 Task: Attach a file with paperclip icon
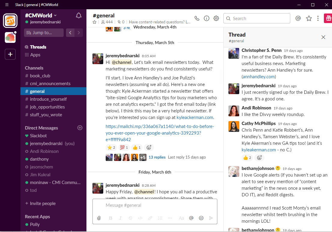(x=99, y=218)
